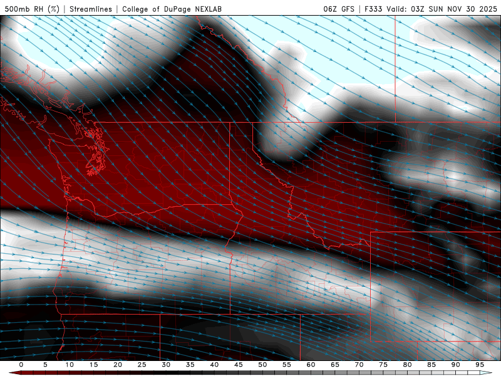The width and height of the screenshot is (501, 376).
Task: Select the "Valid: 03Z SUN NOV 30 2025" text
Action: coord(442,9)
